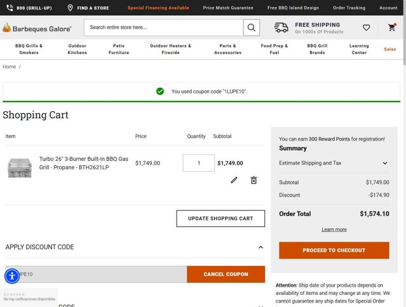Click the free shipping truck icon

[281, 27]
